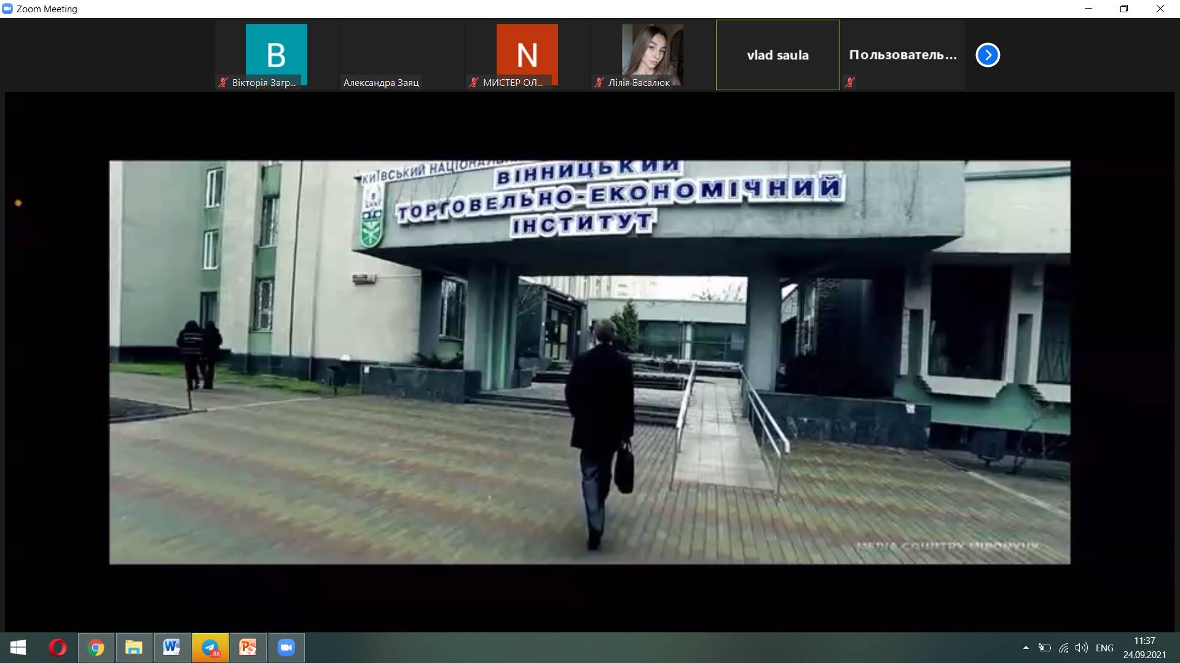Switch to PowerPoint in taskbar

point(248,648)
